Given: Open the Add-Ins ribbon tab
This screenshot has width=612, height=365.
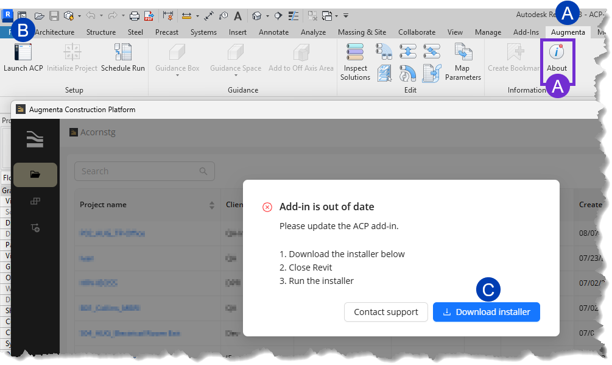Looking at the screenshot, I should click(526, 32).
